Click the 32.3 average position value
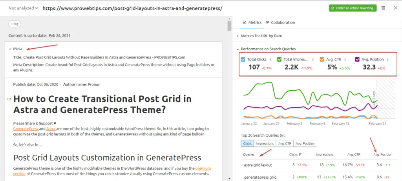This screenshot has height=181, width=402. (369, 68)
